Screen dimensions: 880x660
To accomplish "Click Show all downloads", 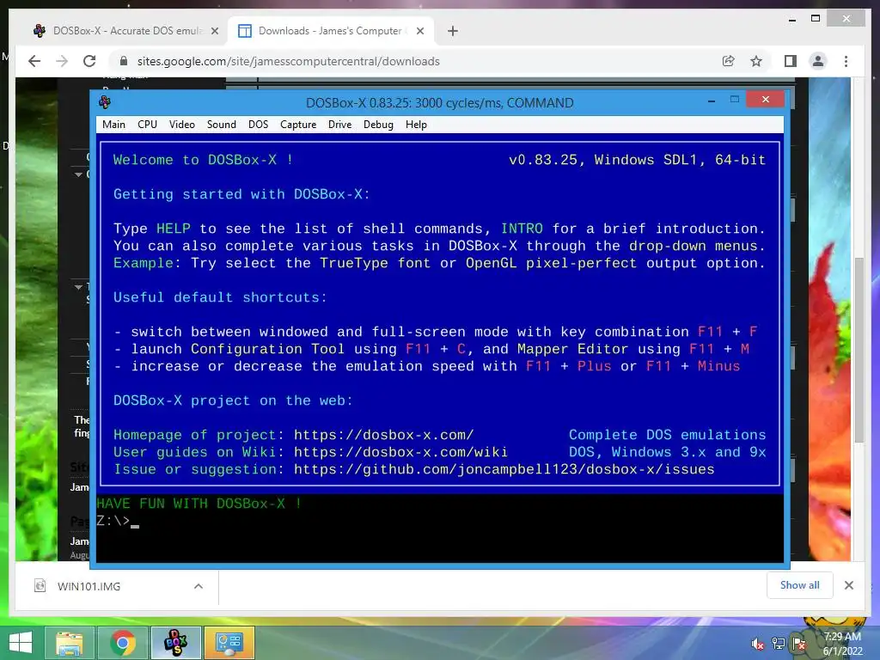I will (x=800, y=585).
